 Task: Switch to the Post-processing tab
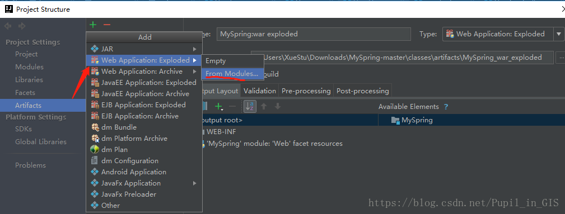click(362, 91)
